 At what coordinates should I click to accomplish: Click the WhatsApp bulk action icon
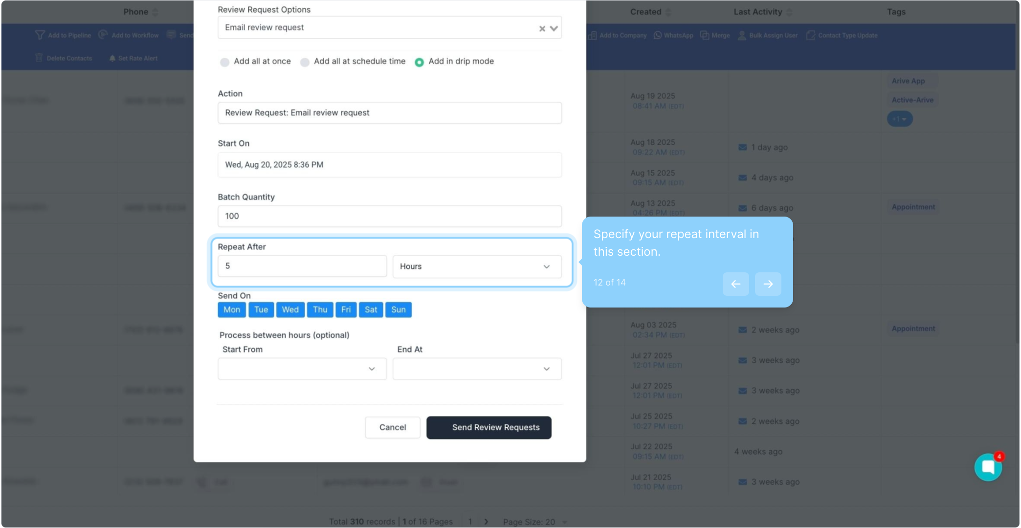click(658, 35)
